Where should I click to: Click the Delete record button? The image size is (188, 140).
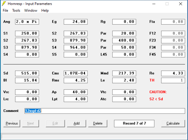98,123
